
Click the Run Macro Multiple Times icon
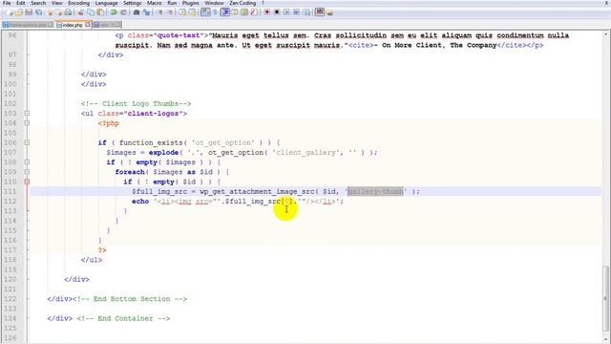pyautogui.click(x=297, y=12)
